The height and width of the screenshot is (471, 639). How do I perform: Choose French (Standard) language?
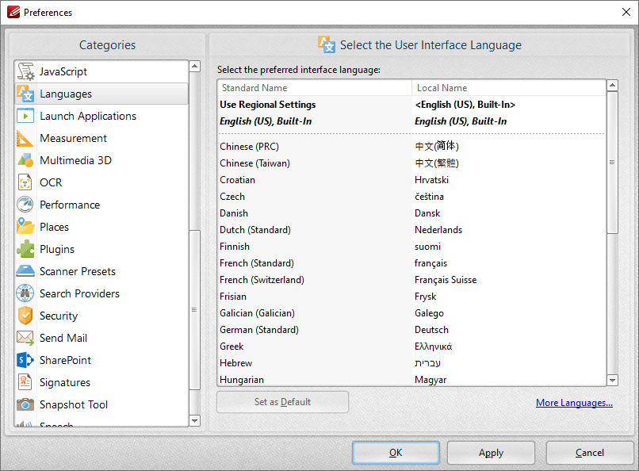[x=411, y=263]
